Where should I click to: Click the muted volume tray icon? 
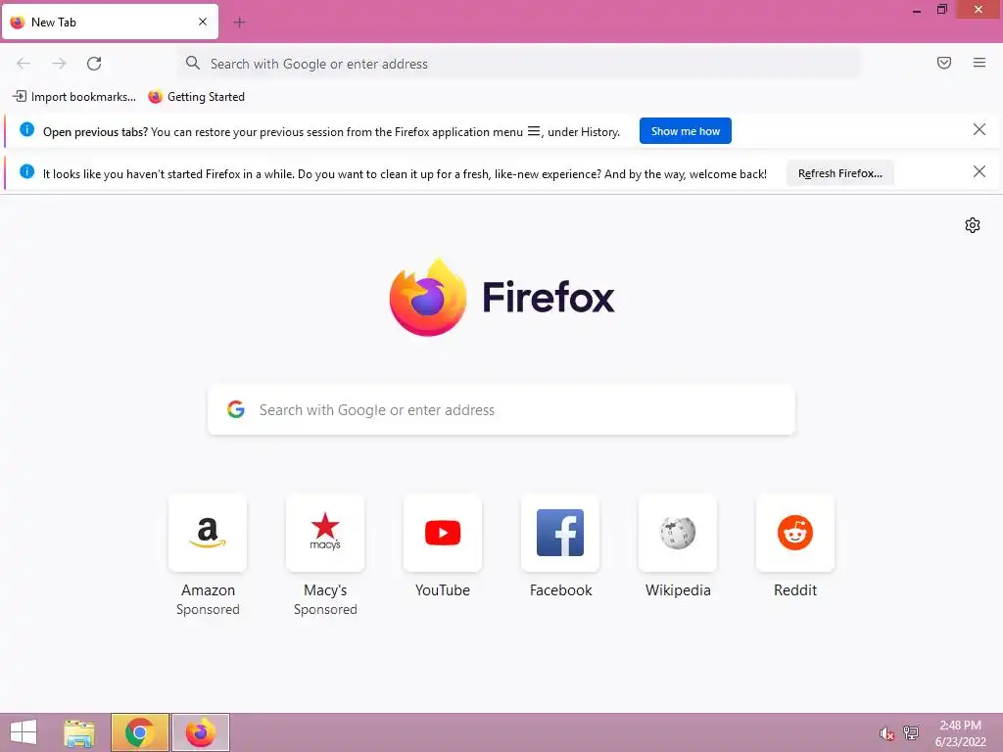(886, 733)
